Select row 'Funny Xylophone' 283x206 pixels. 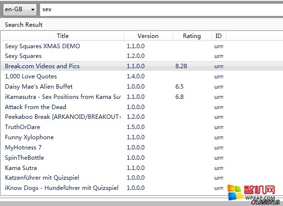[142, 137]
